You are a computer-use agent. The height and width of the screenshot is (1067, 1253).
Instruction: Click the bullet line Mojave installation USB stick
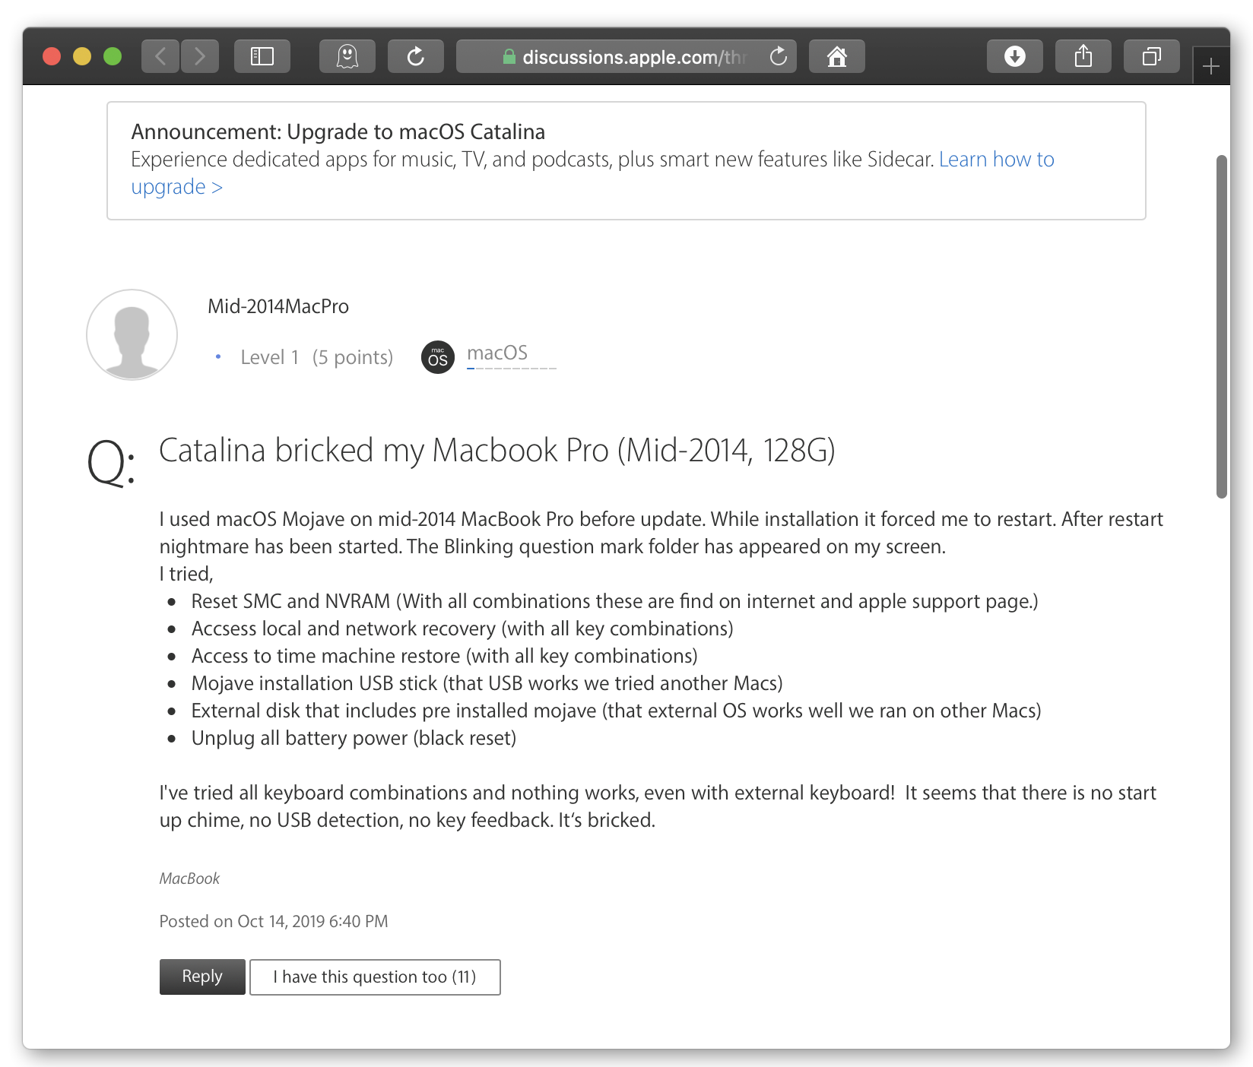click(x=487, y=683)
